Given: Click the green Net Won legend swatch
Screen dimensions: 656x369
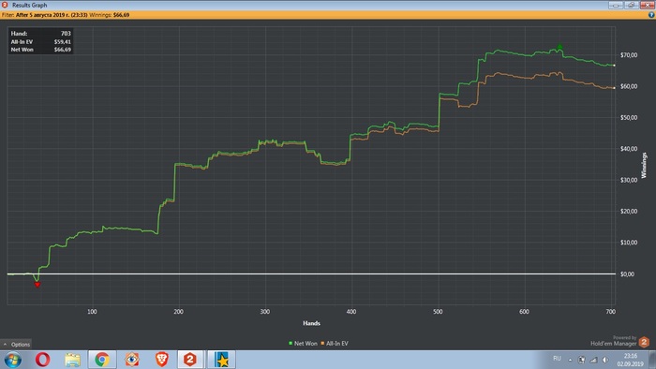Looking at the screenshot, I should 291,343.
